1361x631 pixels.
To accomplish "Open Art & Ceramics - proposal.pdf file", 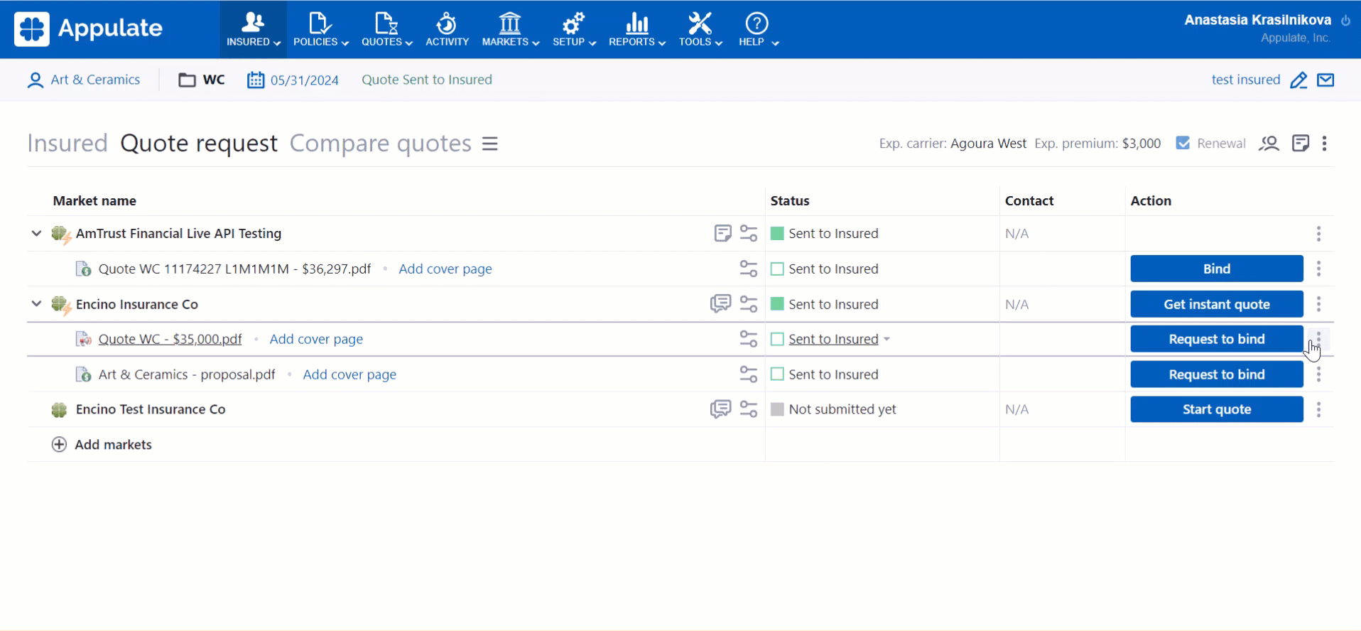I will pos(187,374).
